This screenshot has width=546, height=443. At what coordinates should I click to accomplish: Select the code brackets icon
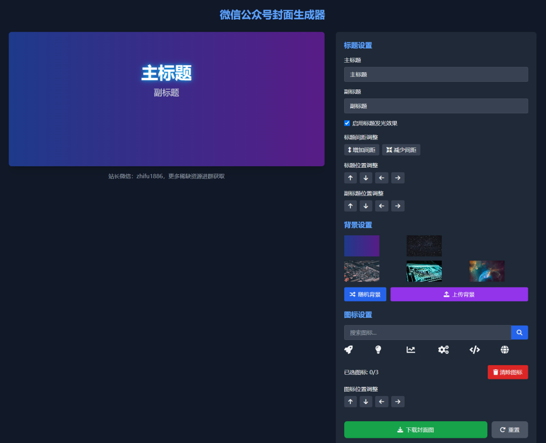(475, 350)
